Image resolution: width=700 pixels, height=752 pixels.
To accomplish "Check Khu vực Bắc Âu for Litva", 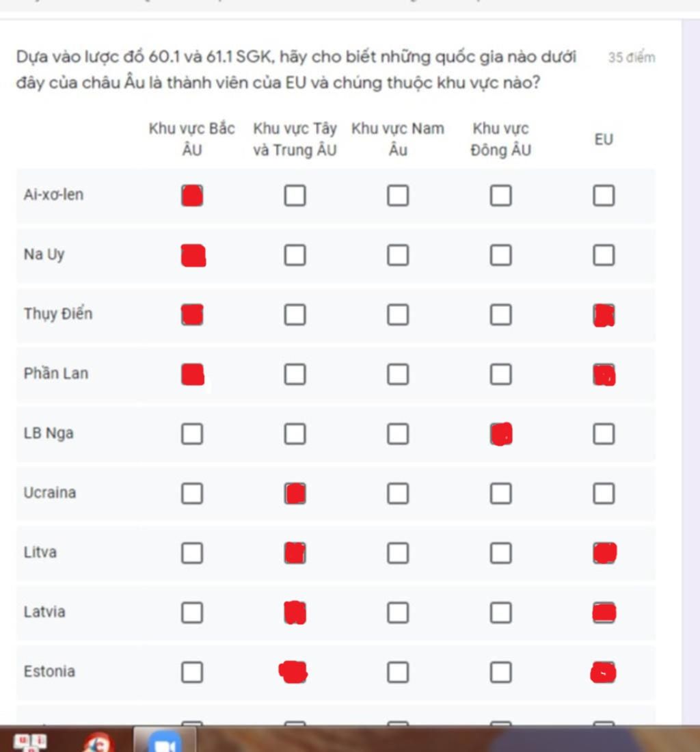I will (x=192, y=553).
